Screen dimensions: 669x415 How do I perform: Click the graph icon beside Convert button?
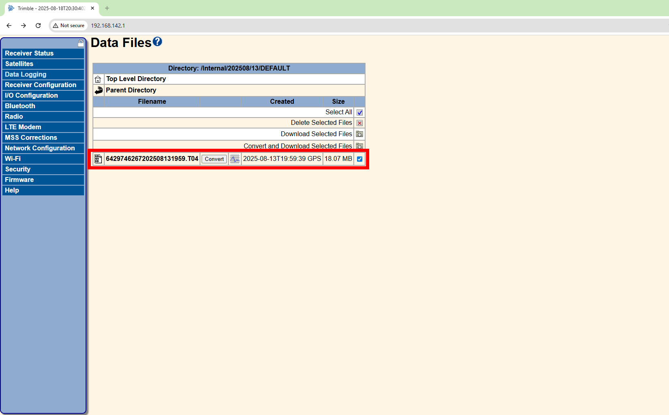point(235,159)
